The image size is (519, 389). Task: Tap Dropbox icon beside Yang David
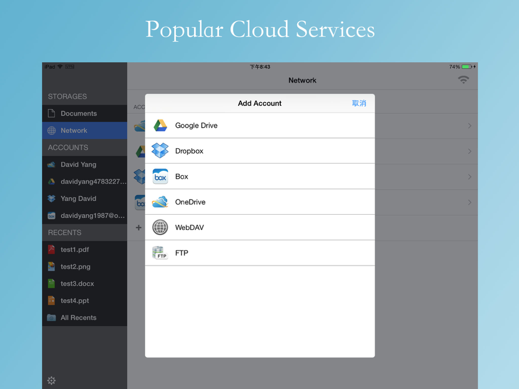tap(51, 199)
